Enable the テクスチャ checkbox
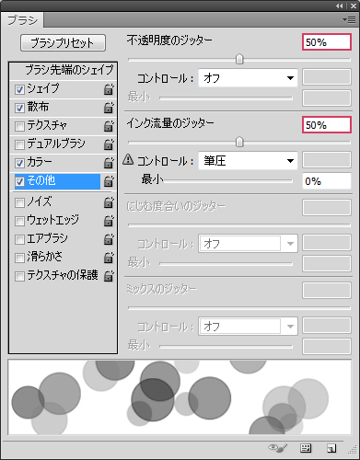The height and width of the screenshot is (460, 360). (x=19, y=126)
